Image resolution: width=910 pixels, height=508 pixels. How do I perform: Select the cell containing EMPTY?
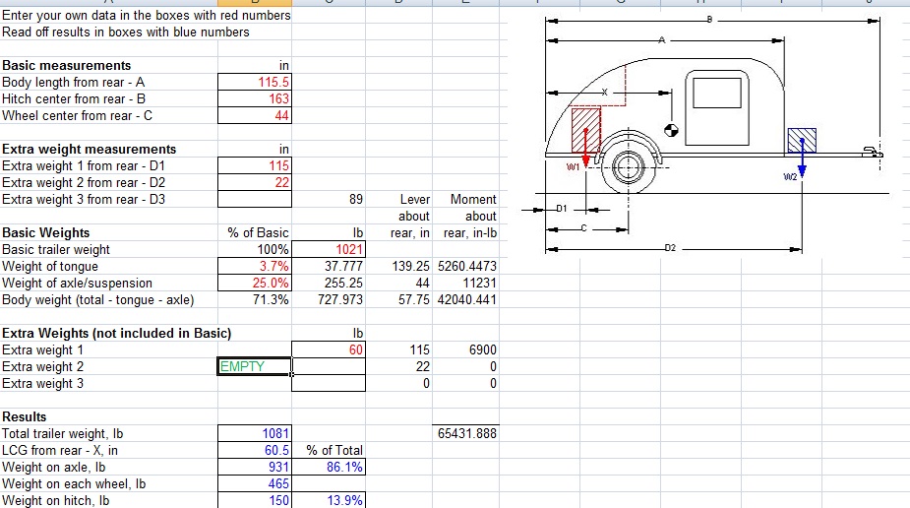point(255,366)
